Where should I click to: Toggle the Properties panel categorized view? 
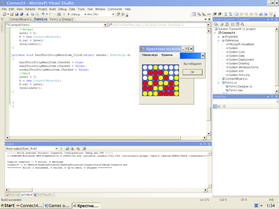215,106
